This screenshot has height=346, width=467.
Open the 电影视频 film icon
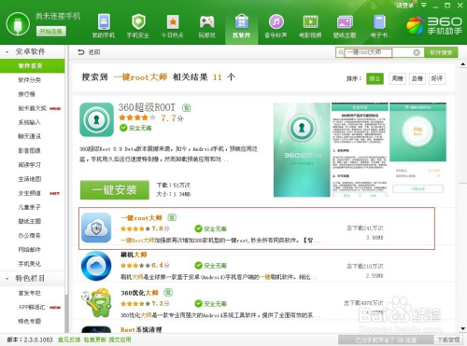(x=310, y=22)
